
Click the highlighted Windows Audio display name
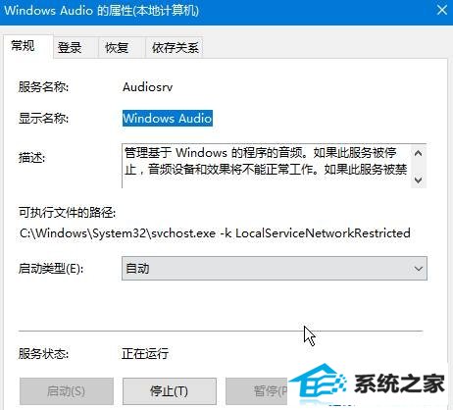click(168, 118)
